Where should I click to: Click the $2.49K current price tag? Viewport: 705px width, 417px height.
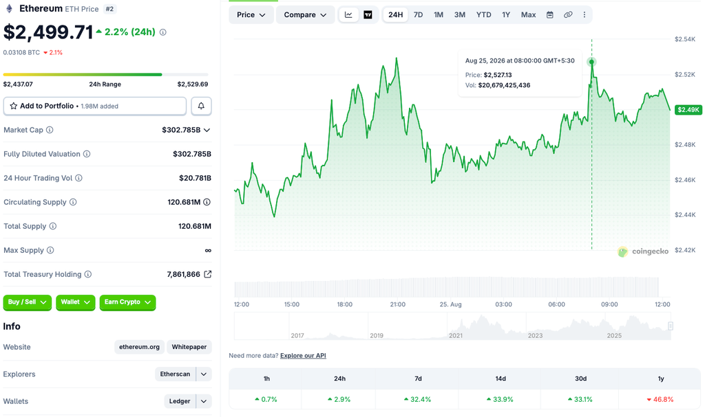688,109
